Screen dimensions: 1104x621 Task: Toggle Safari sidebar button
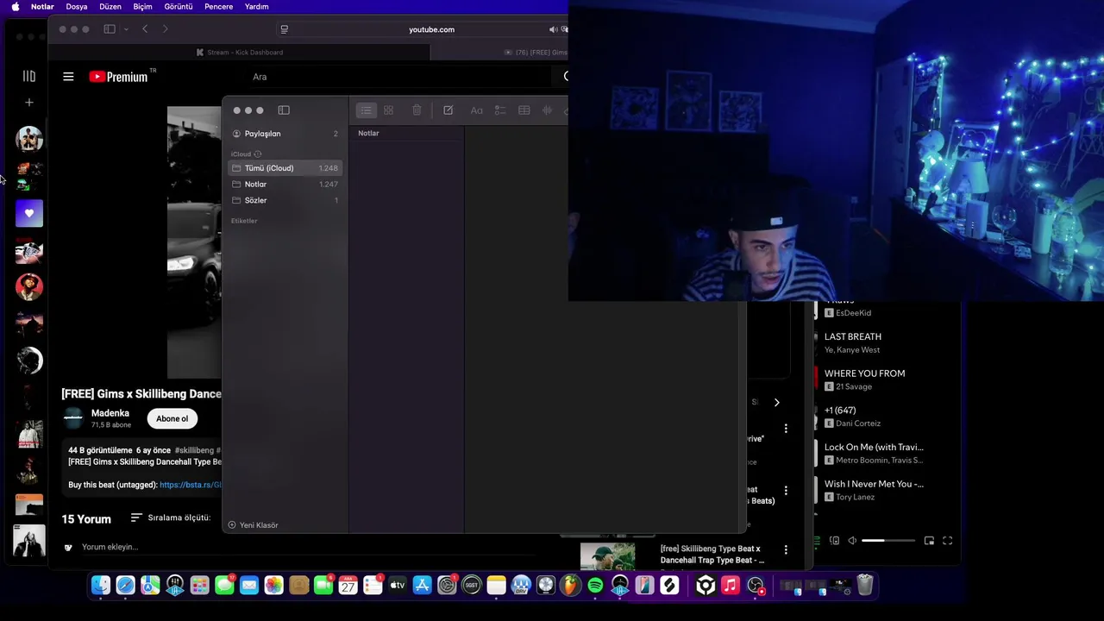[110, 29]
